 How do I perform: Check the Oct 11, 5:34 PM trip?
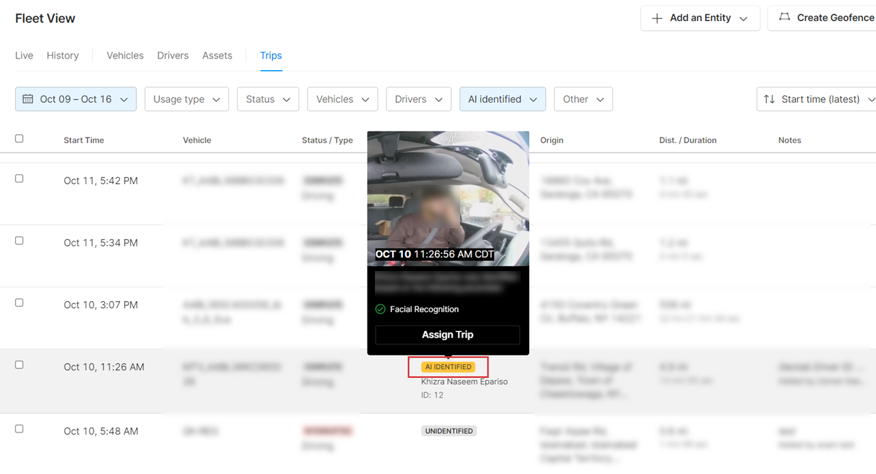coord(19,240)
